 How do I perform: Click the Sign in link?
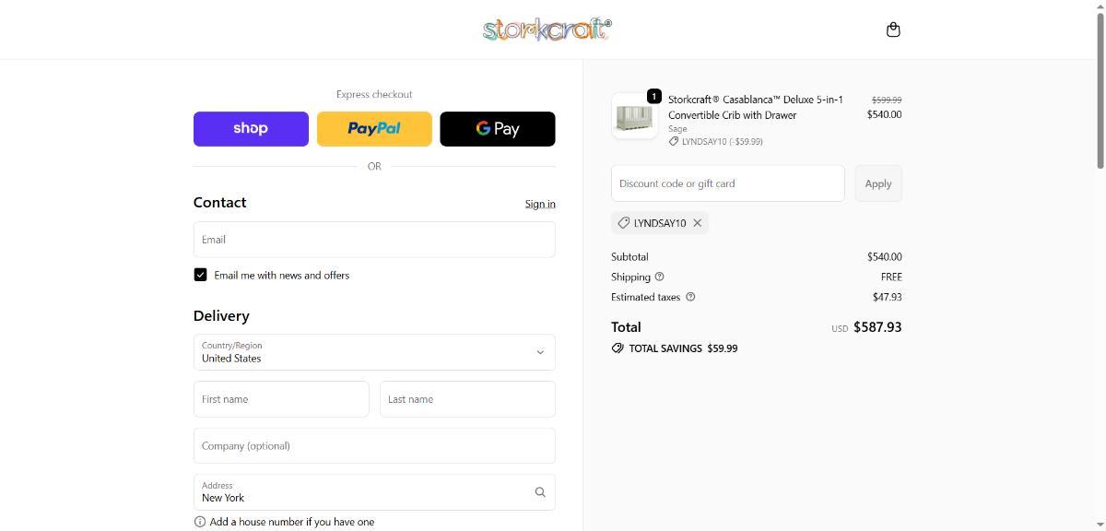coord(540,204)
